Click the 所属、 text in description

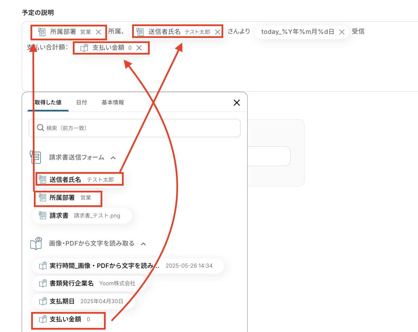[x=116, y=32]
